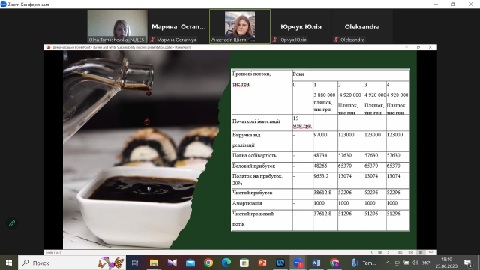
Task: Select Анастасія Шістя video thumbnail
Action: 240,26
